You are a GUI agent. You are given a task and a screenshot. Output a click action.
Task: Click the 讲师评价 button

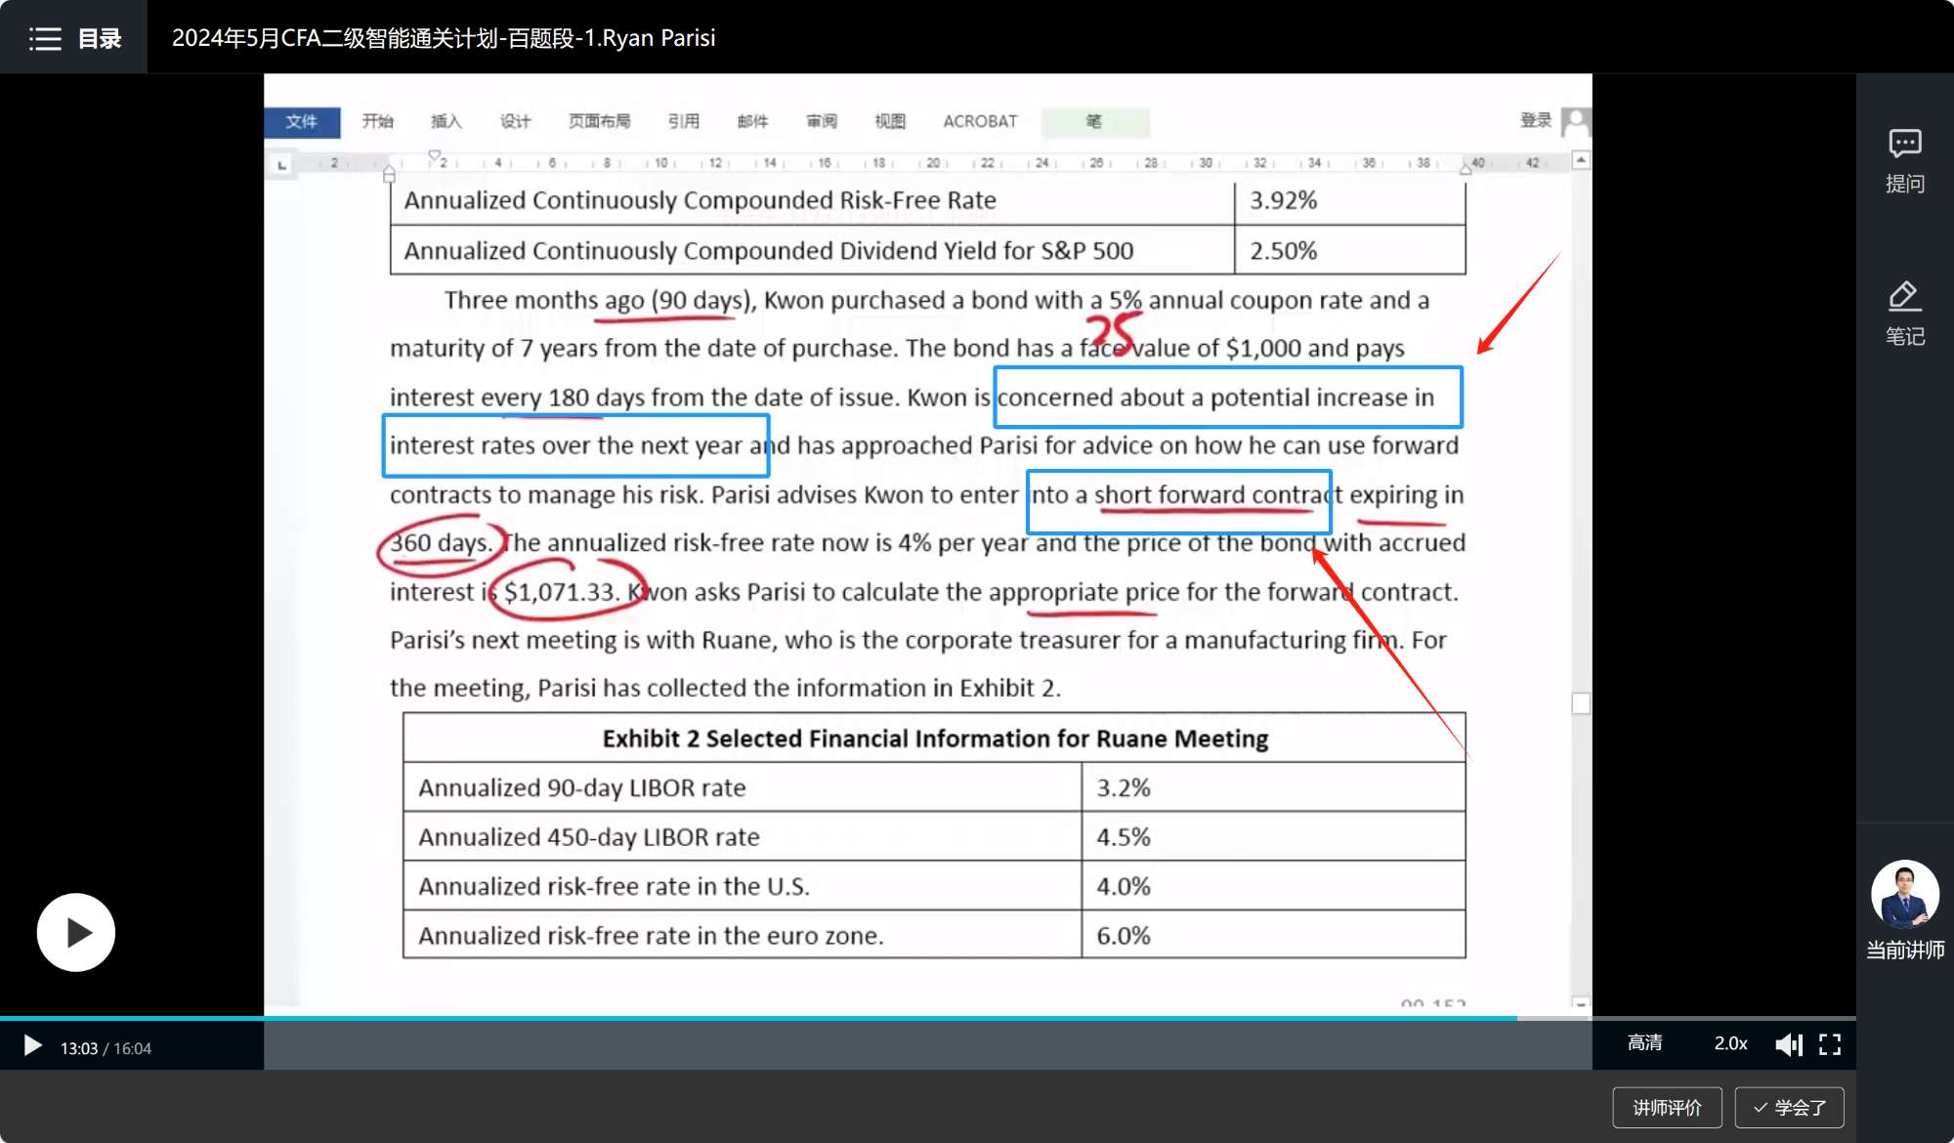(x=1667, y=1107)
